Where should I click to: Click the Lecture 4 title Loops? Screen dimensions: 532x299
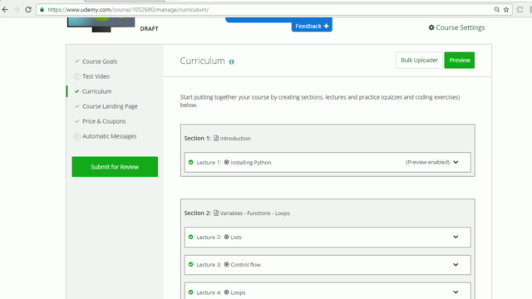(238, 292)
